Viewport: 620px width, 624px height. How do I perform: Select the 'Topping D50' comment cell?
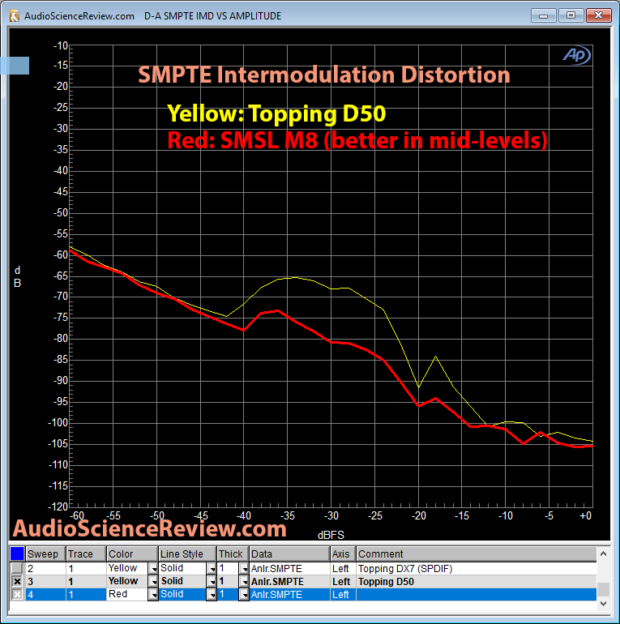(x=477, y=582)
